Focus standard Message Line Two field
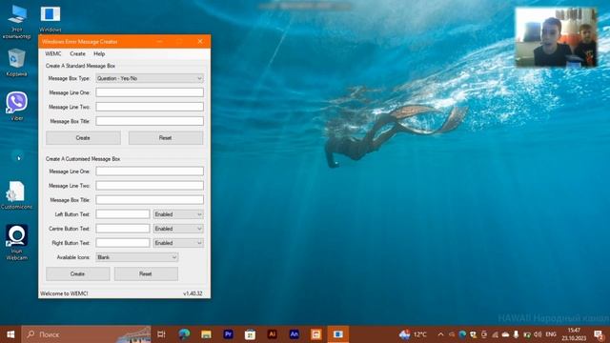The height and width of the screenshot is (343, 610). 150,107
